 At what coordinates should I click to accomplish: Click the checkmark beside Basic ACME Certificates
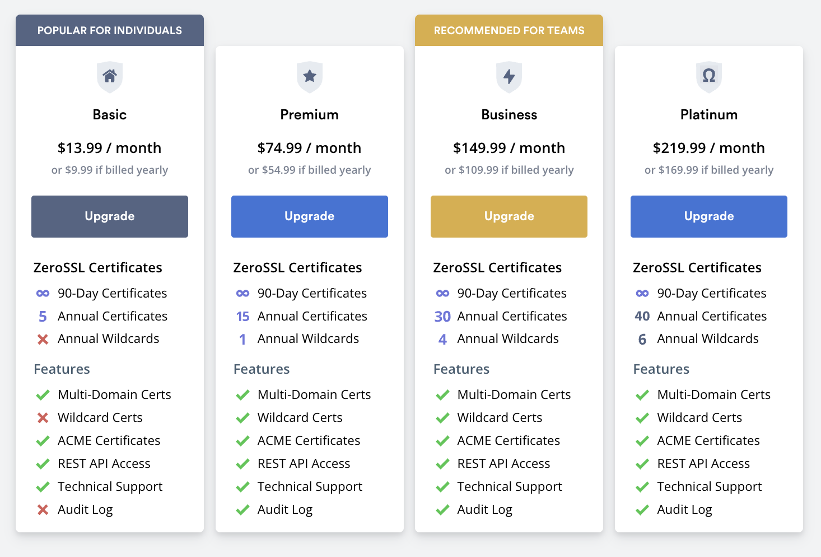coord(43,441)
